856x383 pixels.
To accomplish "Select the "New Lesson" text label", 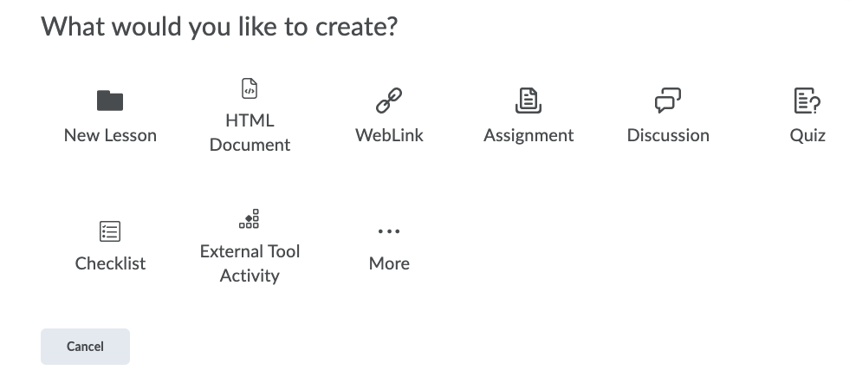I will coord(110,135).
